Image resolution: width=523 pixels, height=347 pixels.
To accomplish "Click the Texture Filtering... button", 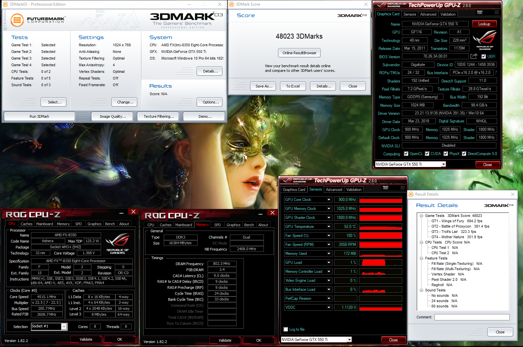I will 159,116.
